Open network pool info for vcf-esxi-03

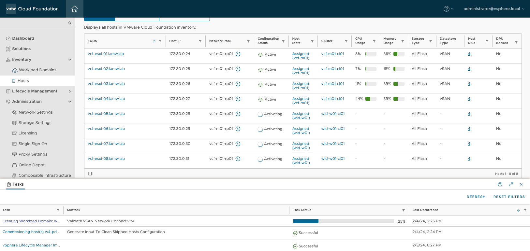coord(238,84)
